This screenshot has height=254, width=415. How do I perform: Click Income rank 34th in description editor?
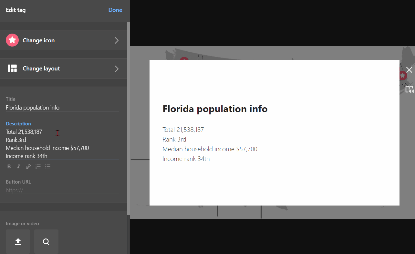pyautogui.click(x=26, y=156)
